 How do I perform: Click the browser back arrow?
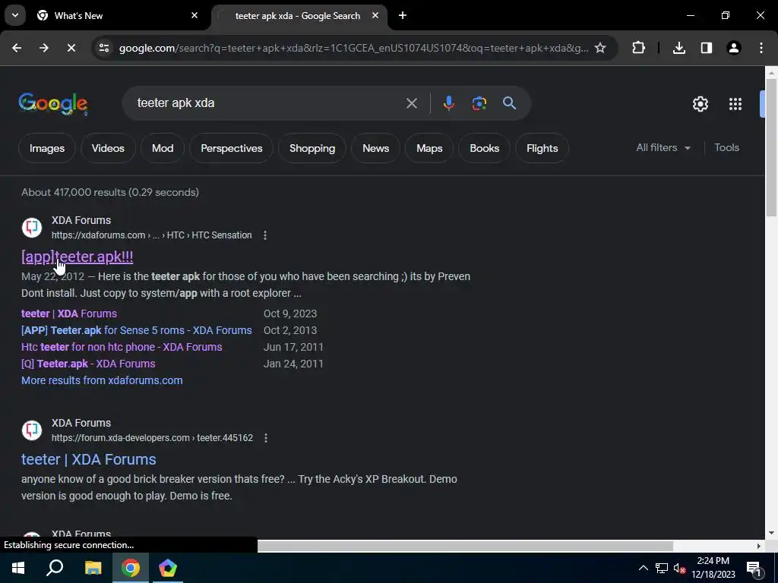point(17,48)
